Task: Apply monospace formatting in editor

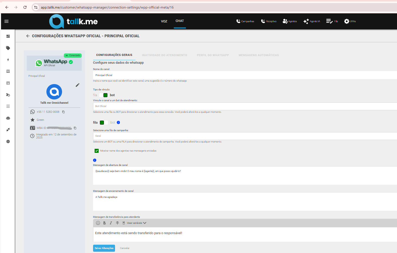Action: [124, 223]
